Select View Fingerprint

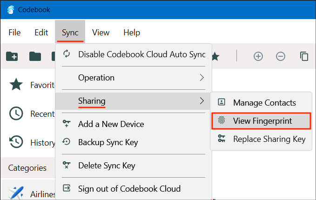(x=261, y=121)
